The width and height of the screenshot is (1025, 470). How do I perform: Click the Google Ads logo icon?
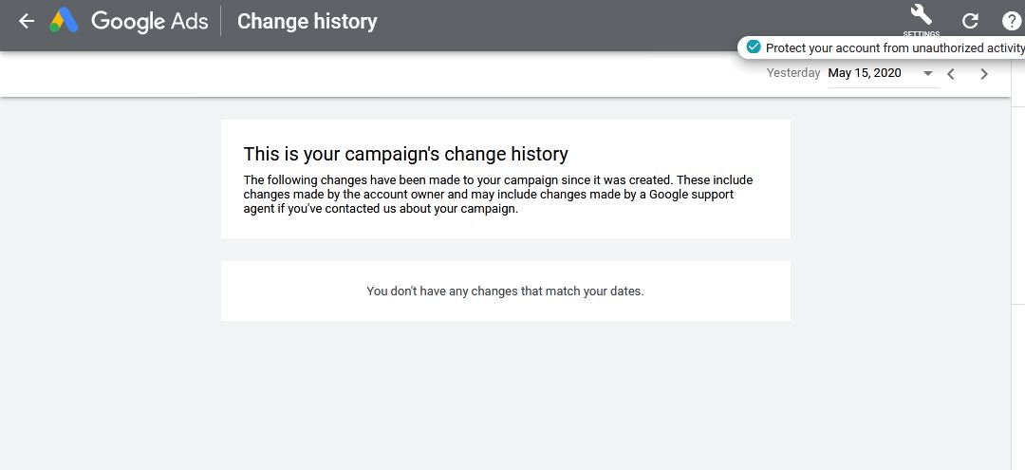[x=65, y=21]
